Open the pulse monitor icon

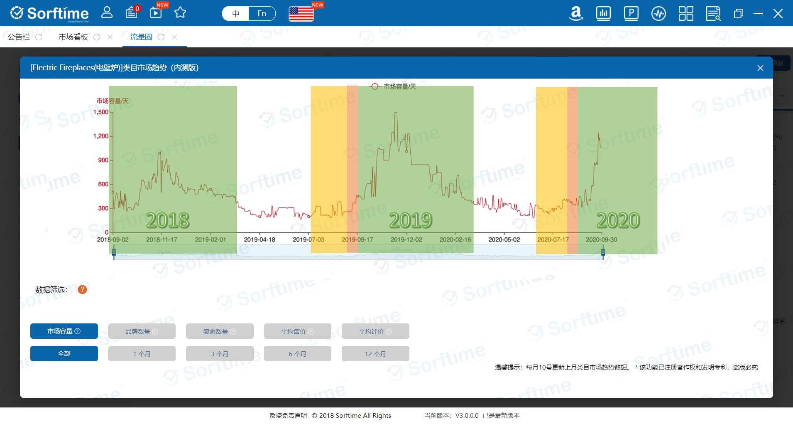click(658, 13)
